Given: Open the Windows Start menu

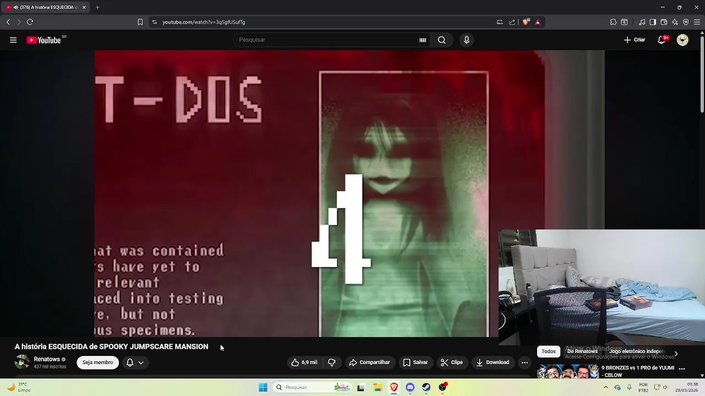Looking at the screenshot, I should point(263,387).
